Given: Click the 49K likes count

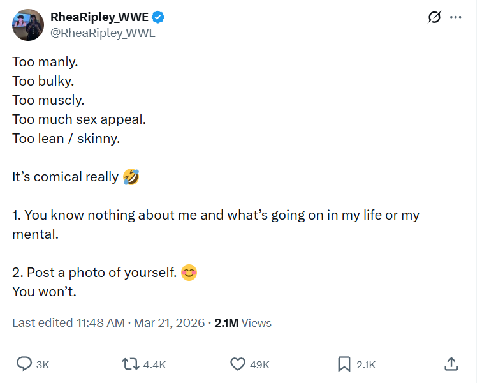Looking at the screenshot, I should pyautogui.click(x=259, y=364).
